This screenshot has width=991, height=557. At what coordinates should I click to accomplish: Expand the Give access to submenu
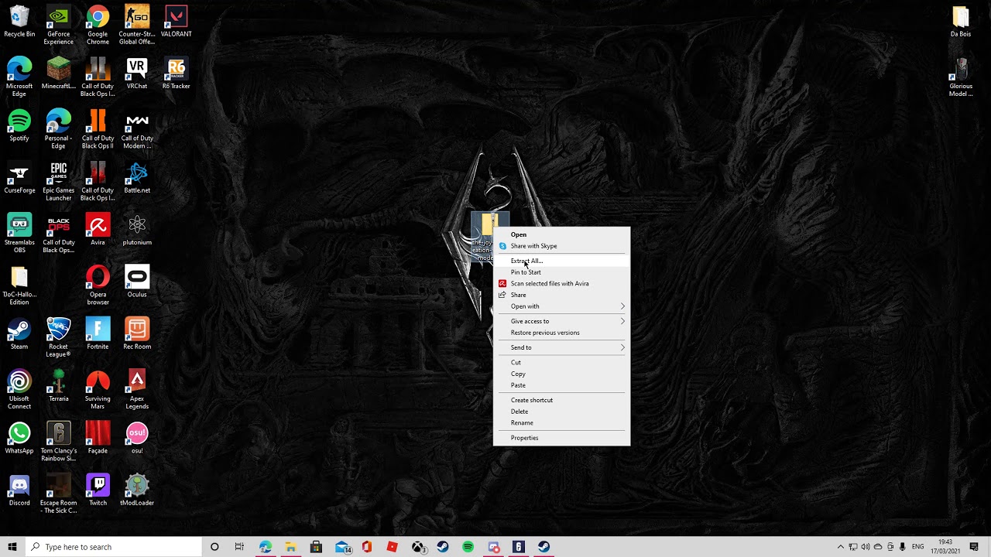[561, 321]
